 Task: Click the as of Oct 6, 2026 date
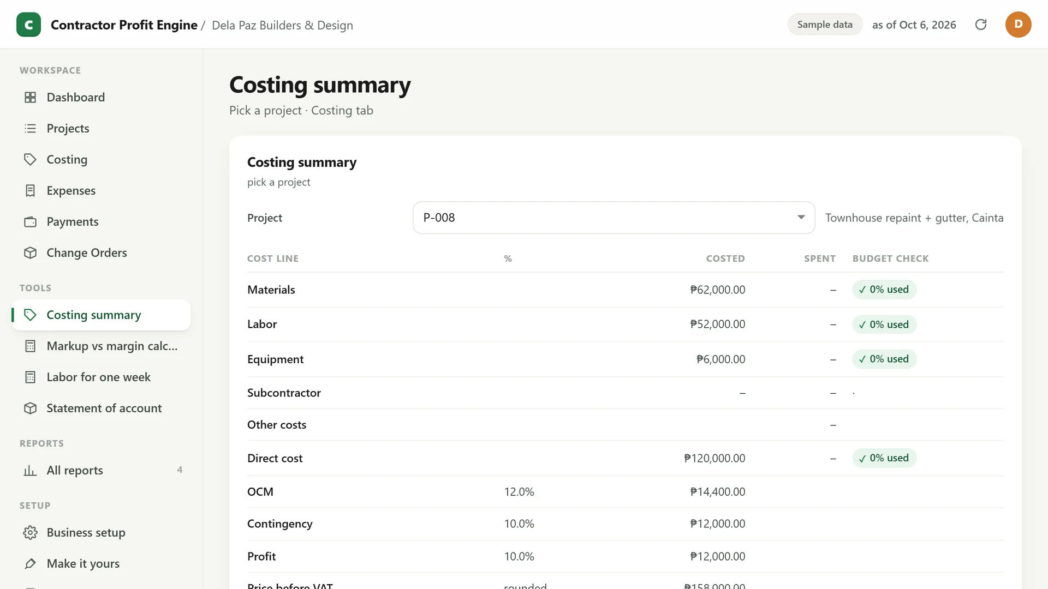tap(914, 25)
